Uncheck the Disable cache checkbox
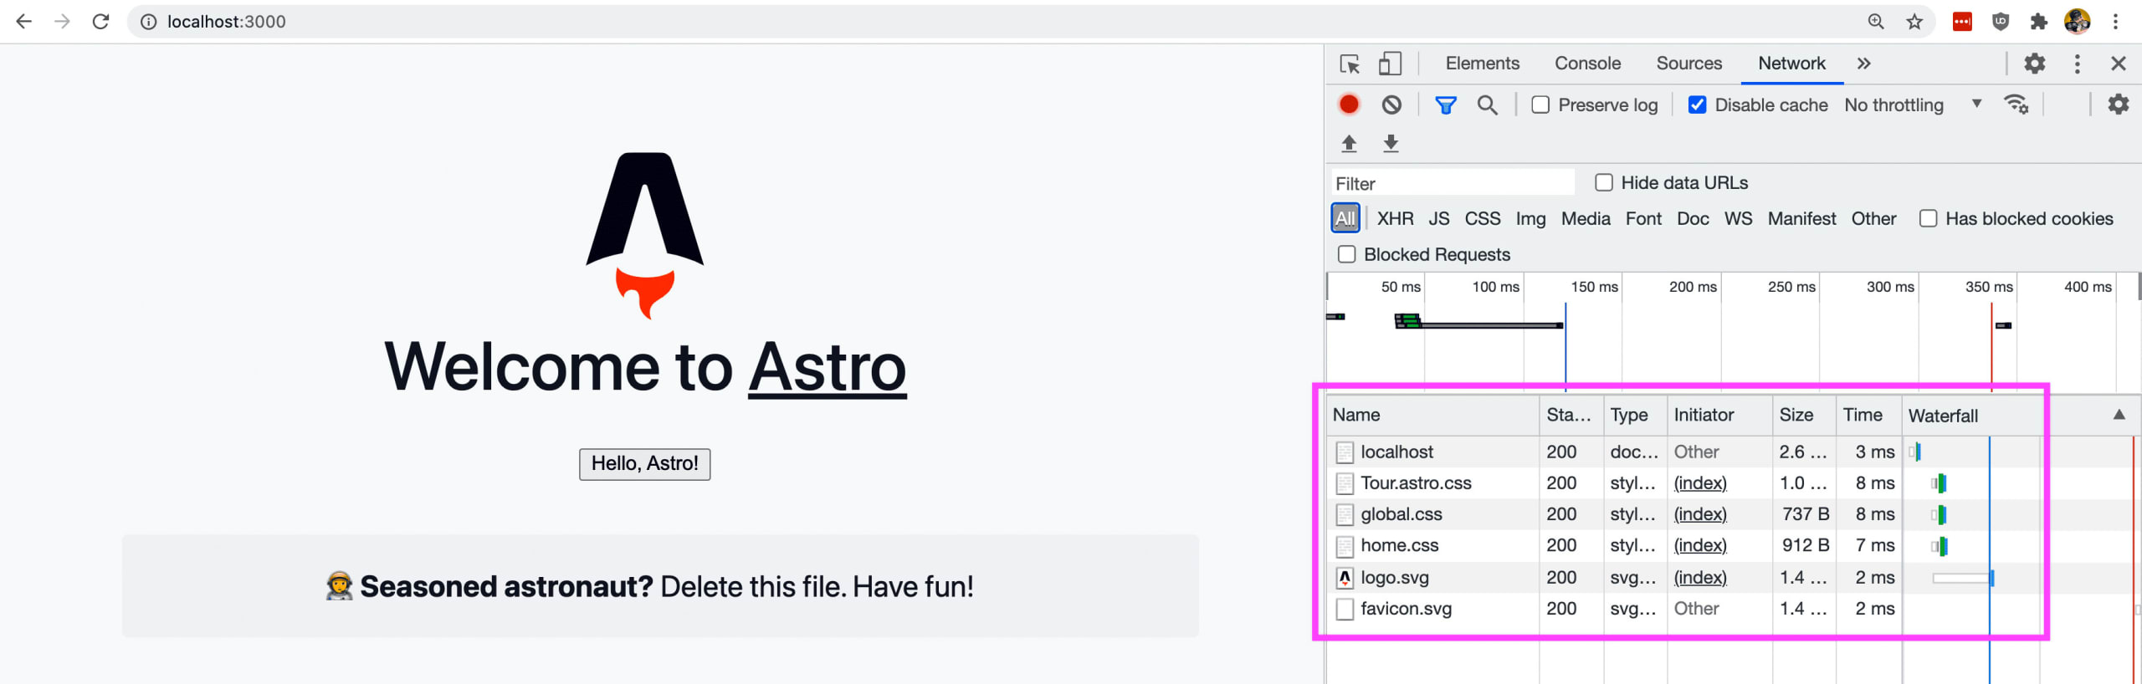The image size is (2142, 684). (x=1697, y=105)
